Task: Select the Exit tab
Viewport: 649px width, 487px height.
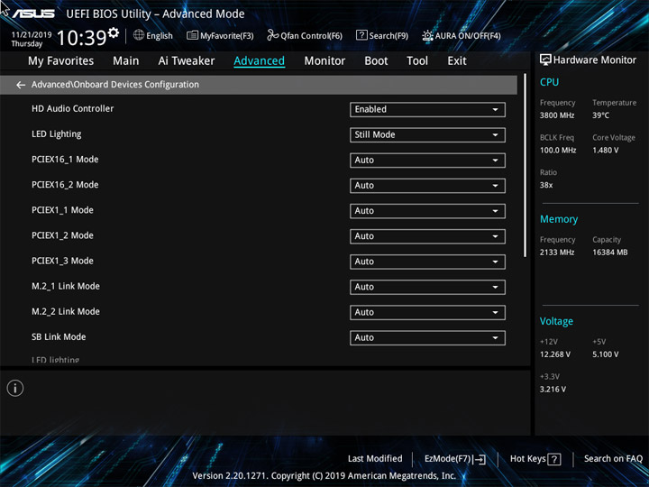Action: point(457,61)
